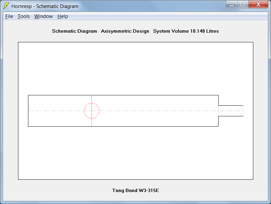Image resolution: width=271 pixels, height=204 pixels.
Task: Click the 'System Volume 10.148 Litres' text
Action: (x=186, y=31)
